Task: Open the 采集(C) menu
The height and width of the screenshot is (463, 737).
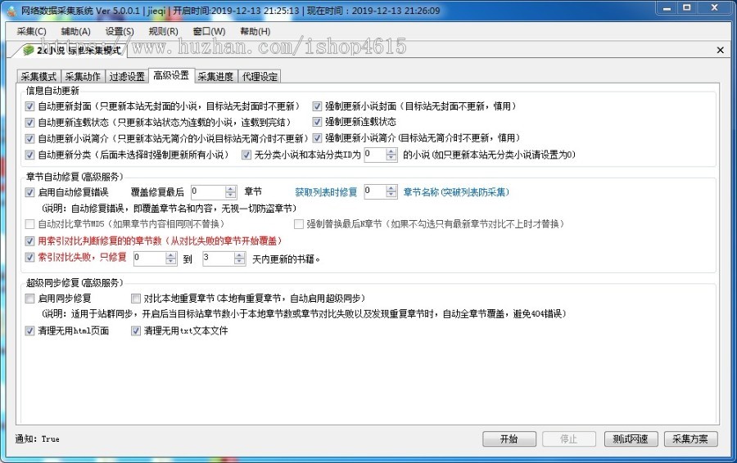Action: (x=31, y=31)
